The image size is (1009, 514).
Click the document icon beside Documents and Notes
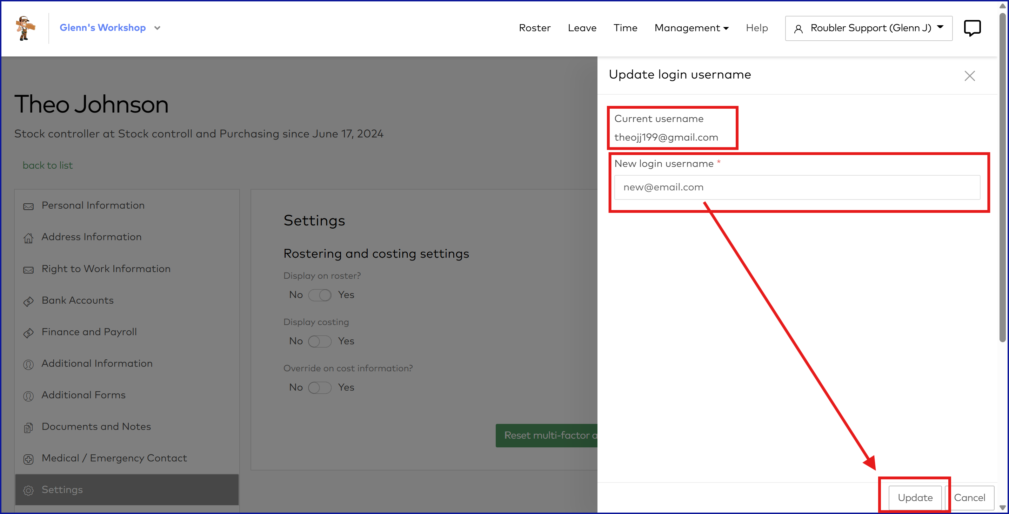[x=28, y=427]
